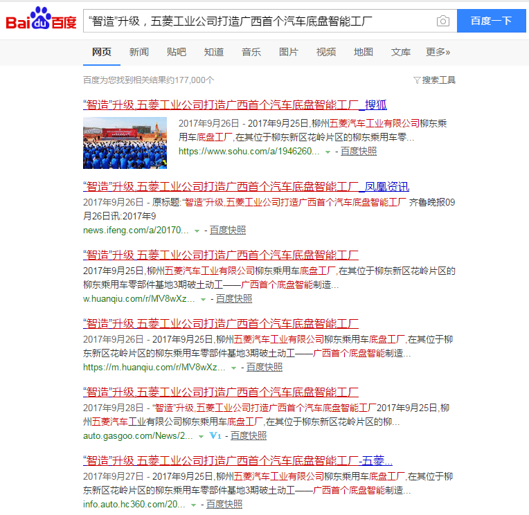Switch to the 文库 tab
Viewport: 529px width, 515px height.
click(x=401, y=52)
